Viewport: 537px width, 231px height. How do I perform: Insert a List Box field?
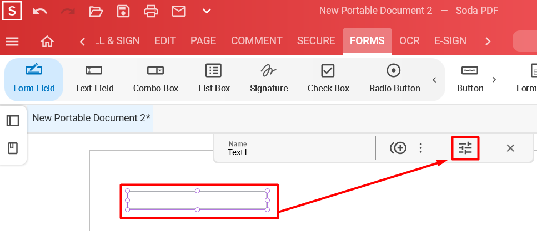(214, 80)
